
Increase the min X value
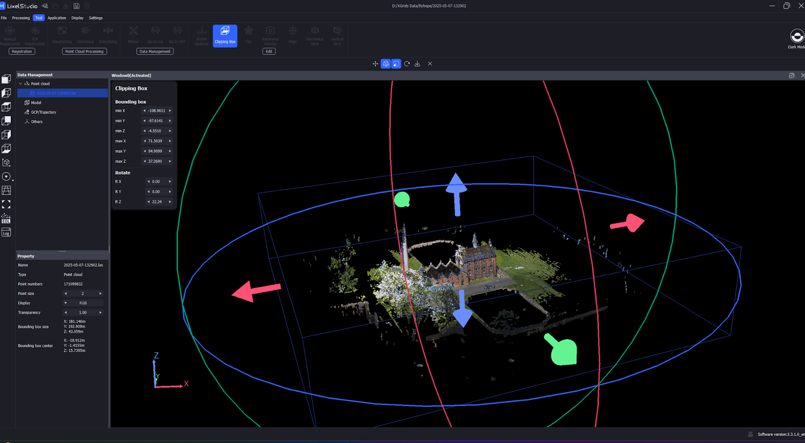click(170, 111)
